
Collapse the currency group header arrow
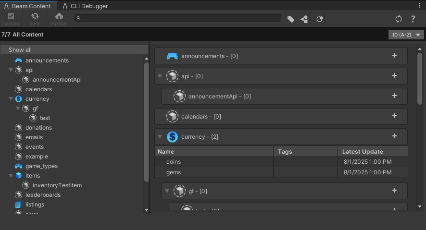point(160,137)
